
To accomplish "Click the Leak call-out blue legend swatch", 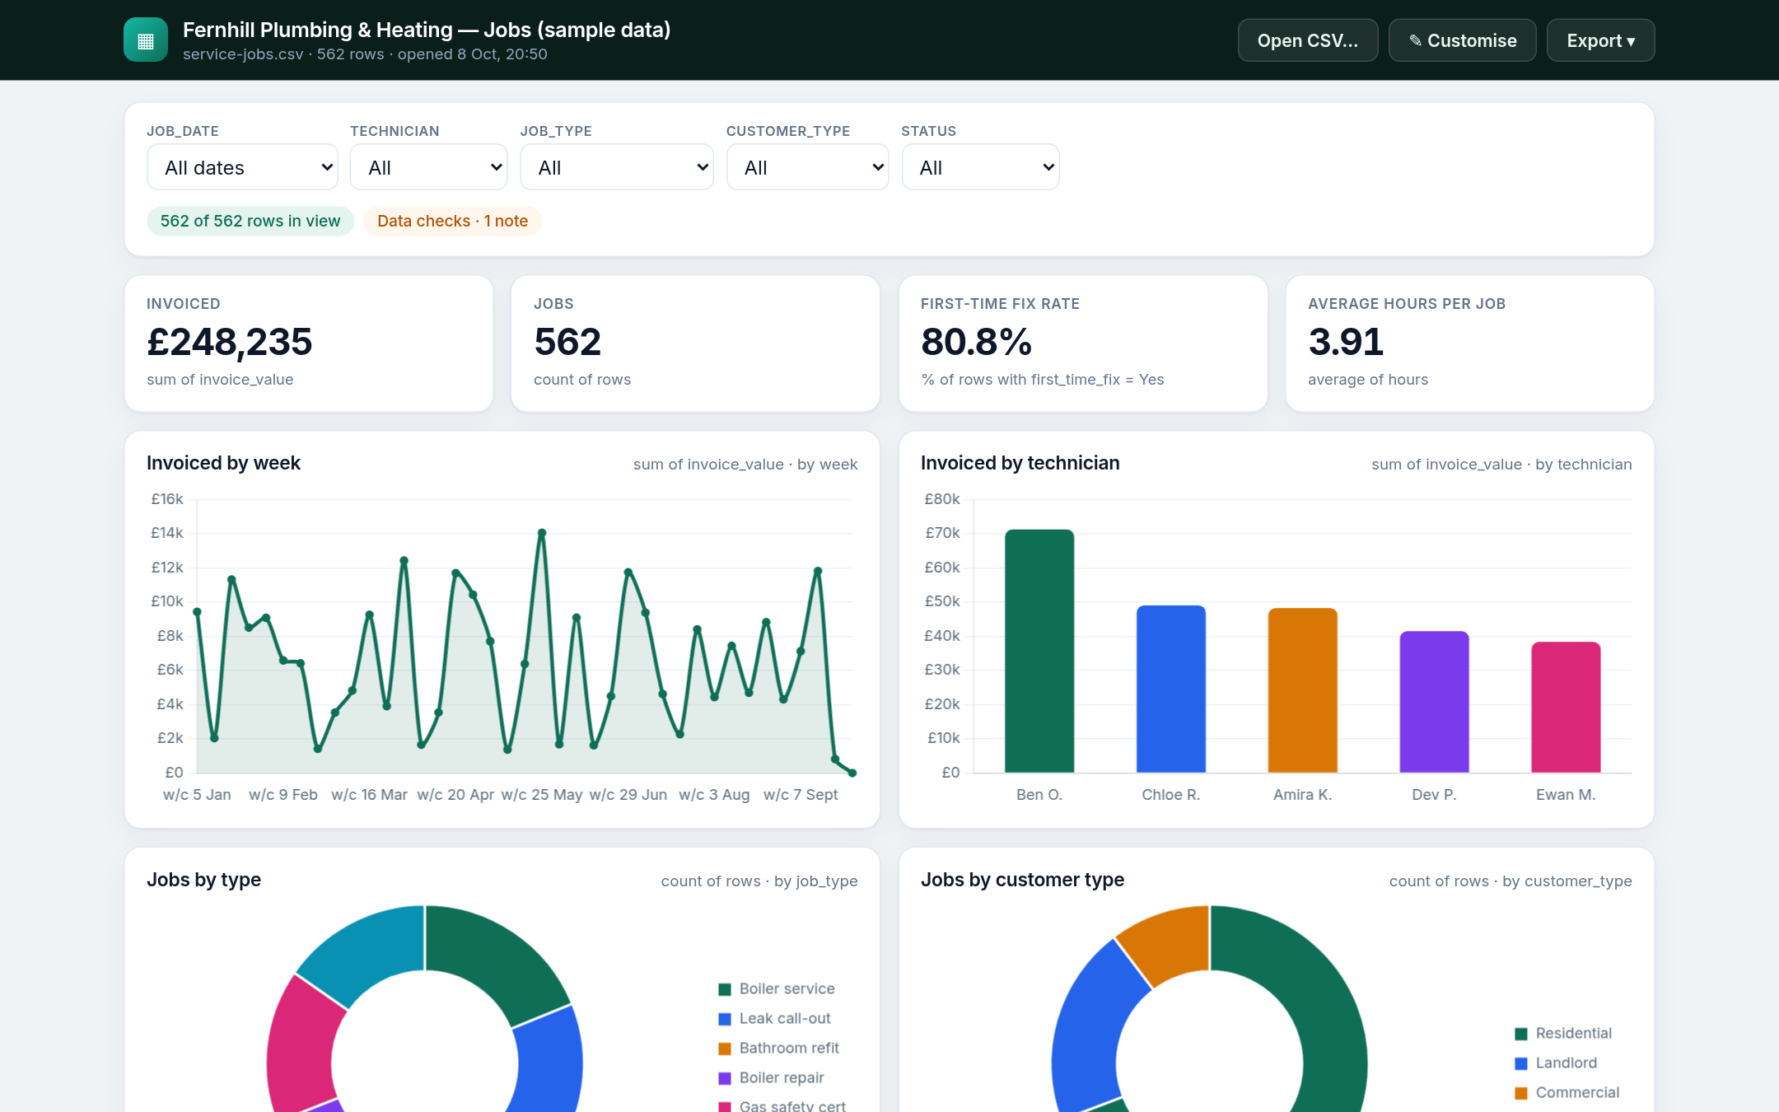I will coord(725,1019).
